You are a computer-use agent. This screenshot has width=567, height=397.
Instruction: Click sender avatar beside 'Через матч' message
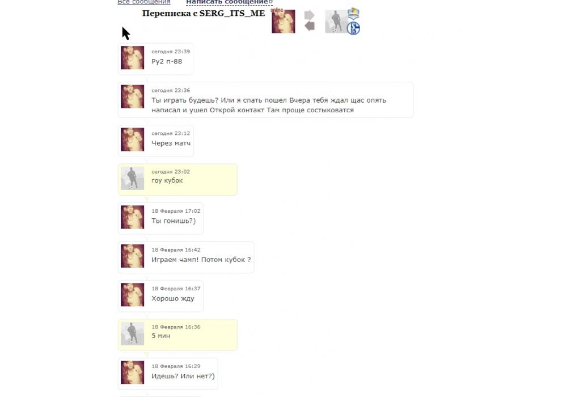[x=132, y=139]
